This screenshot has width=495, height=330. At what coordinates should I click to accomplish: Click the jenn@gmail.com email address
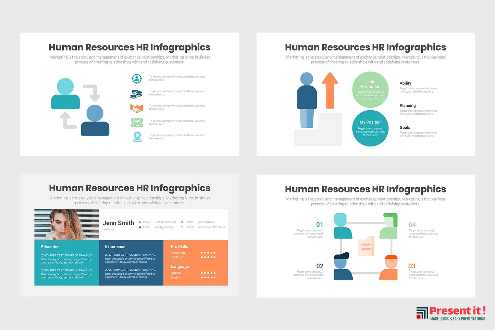point(164,227)
